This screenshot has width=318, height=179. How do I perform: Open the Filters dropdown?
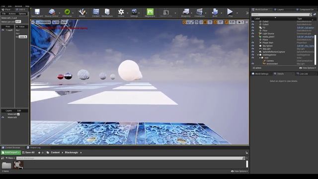click(x=10, y=158)
